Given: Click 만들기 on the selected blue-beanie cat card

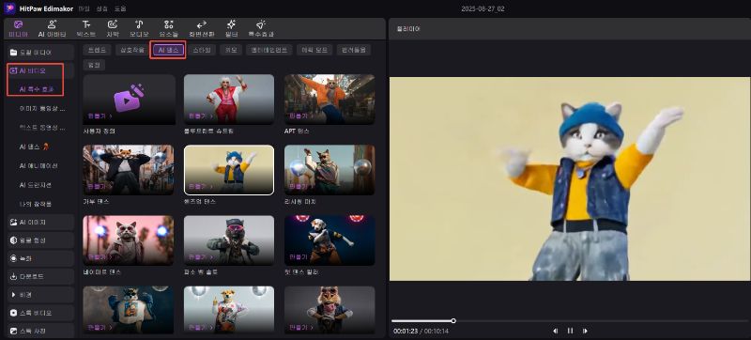Looking at the screenshot, I should (x=201, y=186).
